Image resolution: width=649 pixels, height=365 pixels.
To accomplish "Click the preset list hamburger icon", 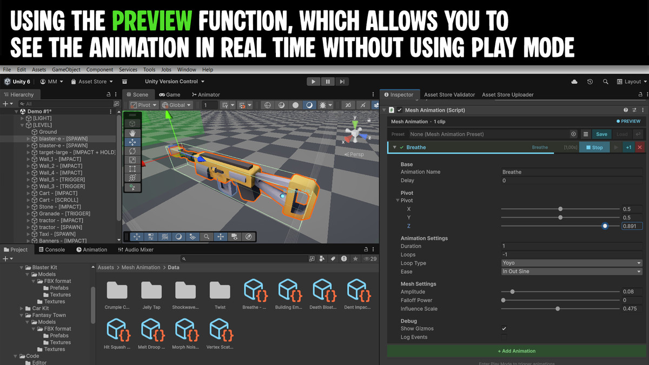I will [586, 134].
